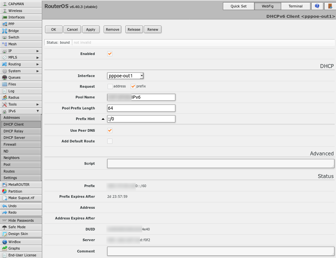Enable Add Default Route checkbox
The width and height of the screenshot is (336, 258).
click(x=110, y=141)
